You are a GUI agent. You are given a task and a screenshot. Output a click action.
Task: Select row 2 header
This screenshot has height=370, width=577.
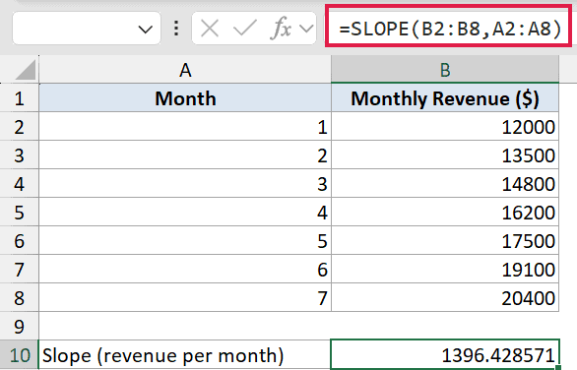[x=19, y=126]
